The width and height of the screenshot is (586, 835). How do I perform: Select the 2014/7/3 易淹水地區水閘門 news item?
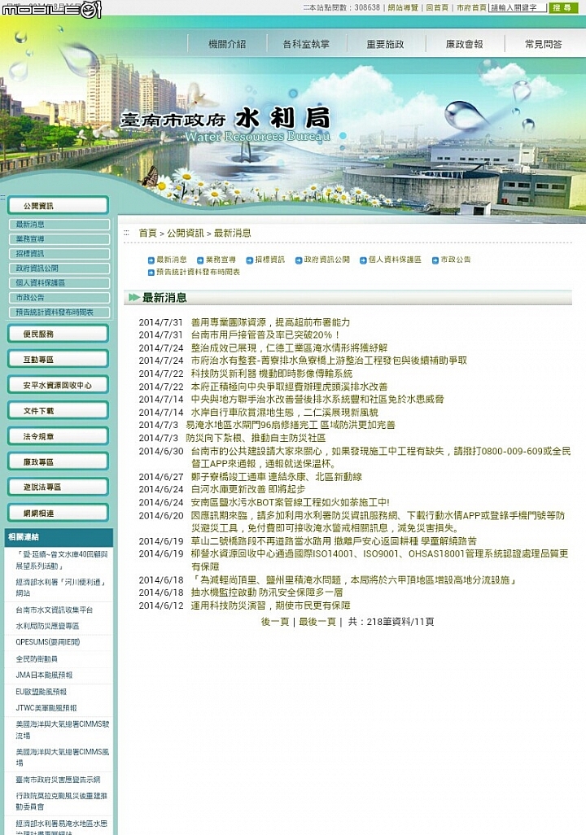291,425
